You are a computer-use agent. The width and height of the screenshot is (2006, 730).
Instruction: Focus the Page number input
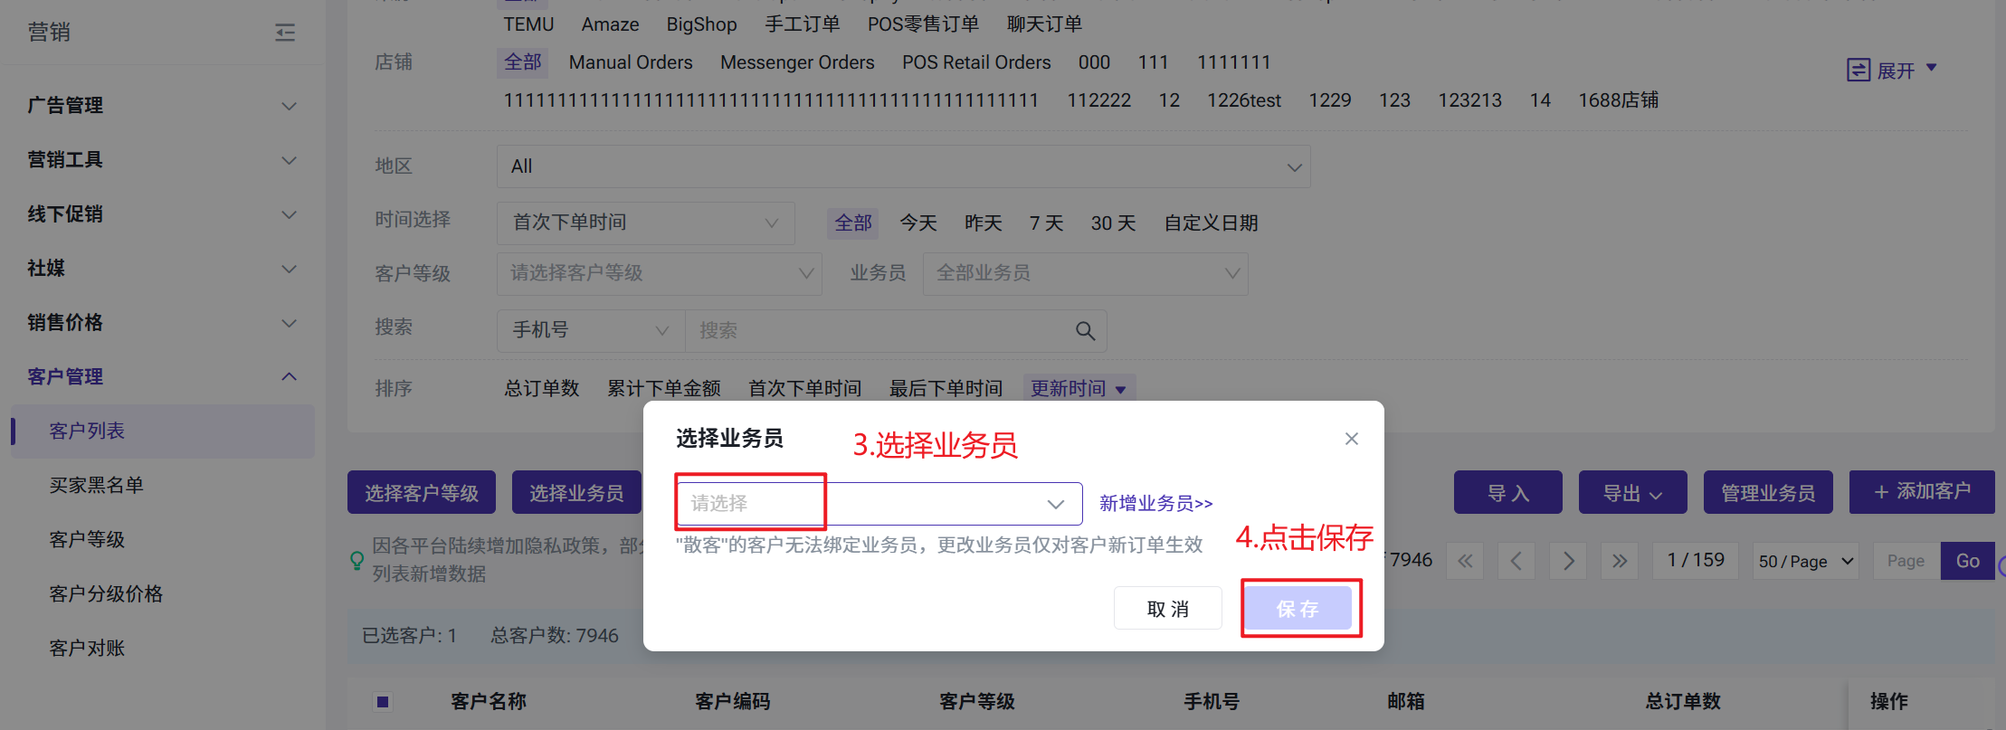click(1906, 561)
